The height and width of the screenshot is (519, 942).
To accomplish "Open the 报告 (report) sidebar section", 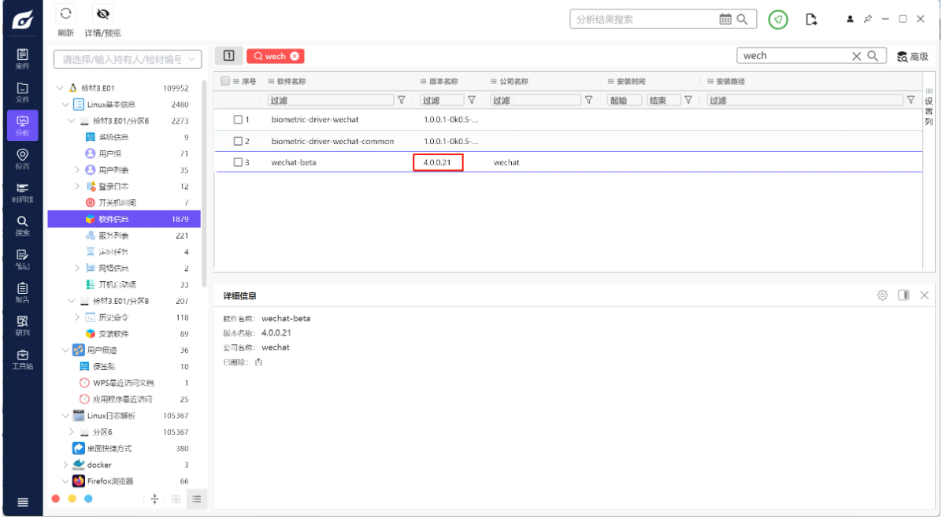I will (x=22, y=292).
